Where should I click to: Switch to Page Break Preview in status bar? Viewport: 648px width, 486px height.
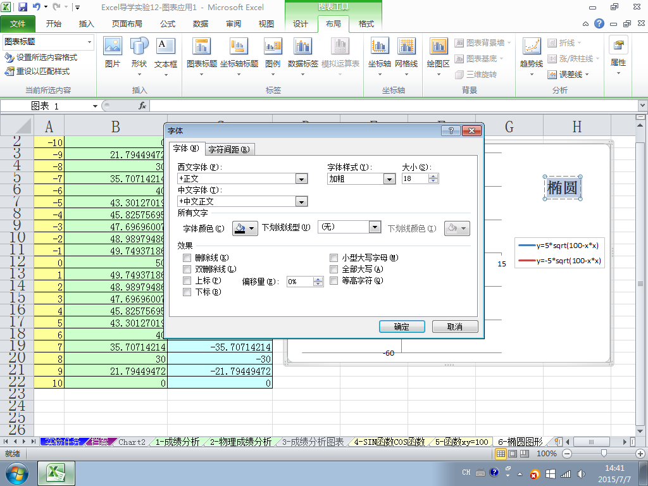[525, 453]
